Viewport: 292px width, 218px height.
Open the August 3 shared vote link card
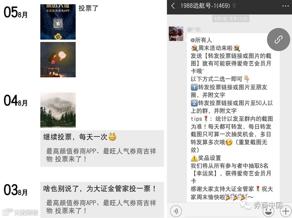pyautogui.click(x=102, y=200)
